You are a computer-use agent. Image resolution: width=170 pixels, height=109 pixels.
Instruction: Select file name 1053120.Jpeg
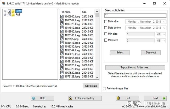point(72,61)
